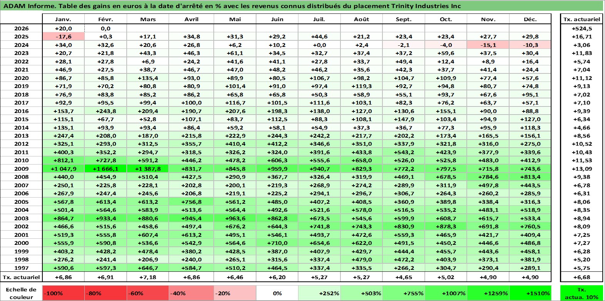
Task: Select the 'Mai' column header
Action: 235,19
